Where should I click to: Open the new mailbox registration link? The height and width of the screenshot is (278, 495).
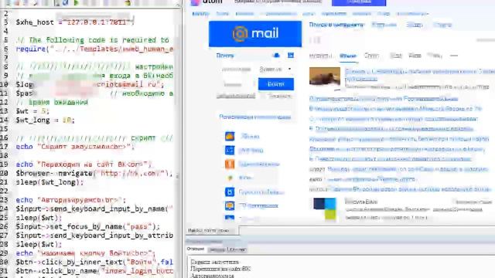pos(254,117)
